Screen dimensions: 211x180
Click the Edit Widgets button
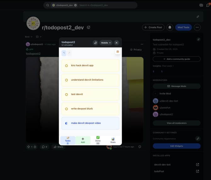(x=177, y=146)
